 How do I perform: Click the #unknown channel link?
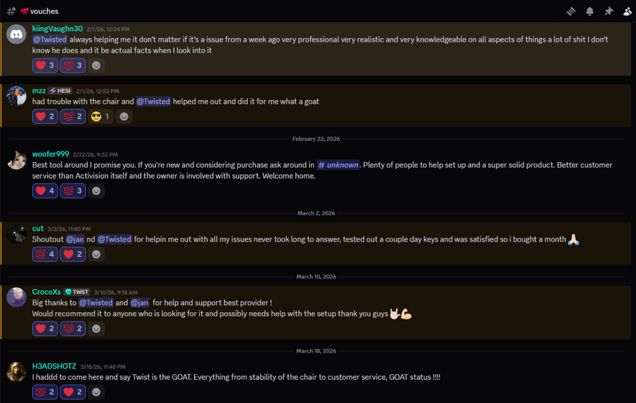pyautogui.click(x=338, y=165)
